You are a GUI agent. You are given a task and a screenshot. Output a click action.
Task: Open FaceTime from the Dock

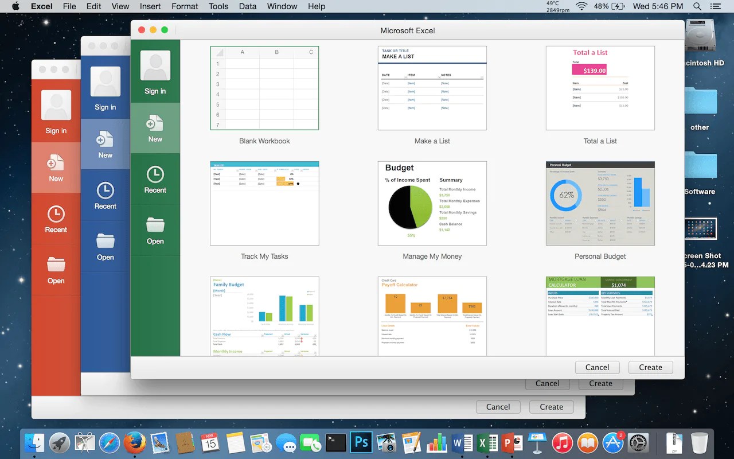click(310, 443)
